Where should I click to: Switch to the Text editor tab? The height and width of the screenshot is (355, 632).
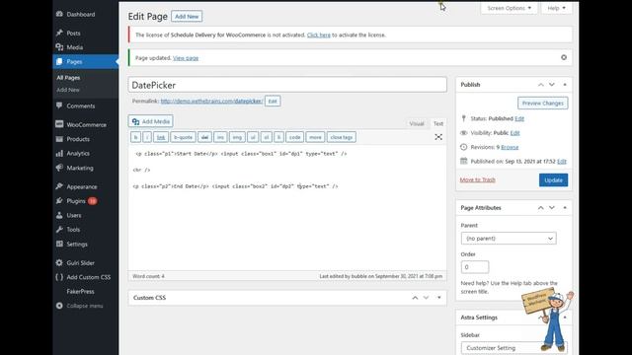(x=438, y=123)
